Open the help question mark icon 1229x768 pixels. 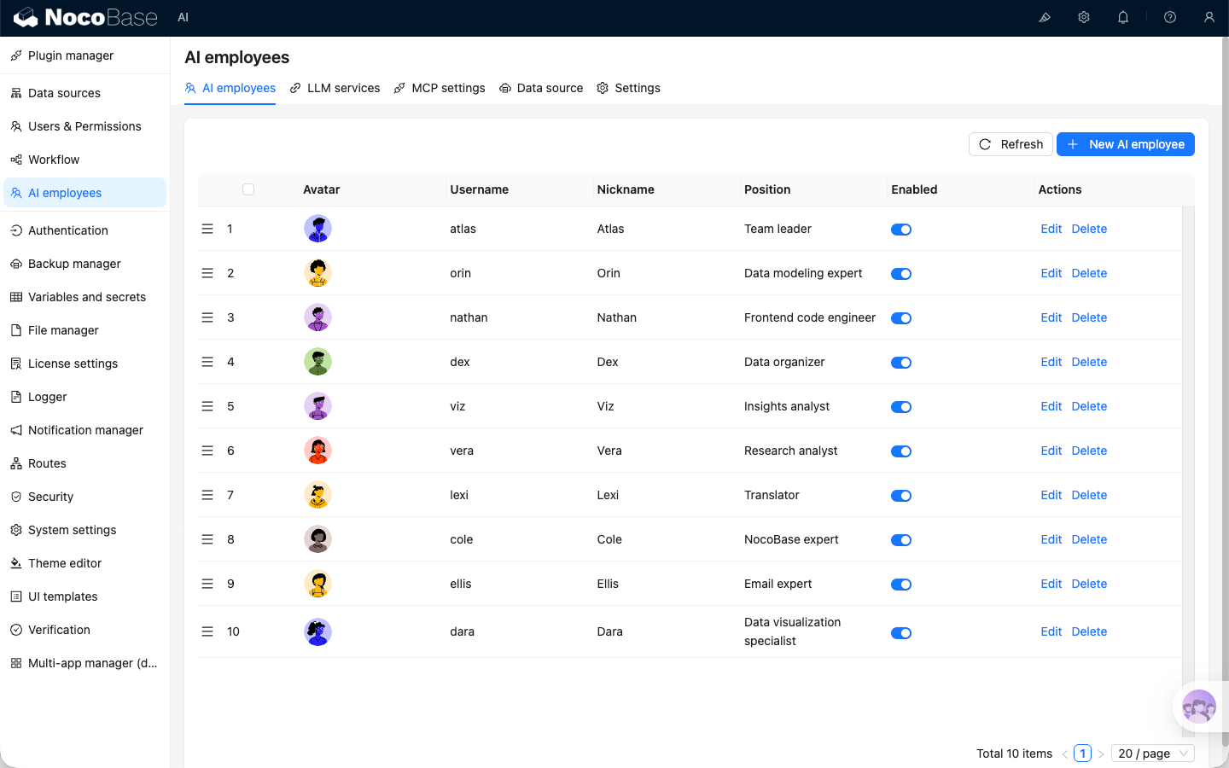[x=1170, y=17]
